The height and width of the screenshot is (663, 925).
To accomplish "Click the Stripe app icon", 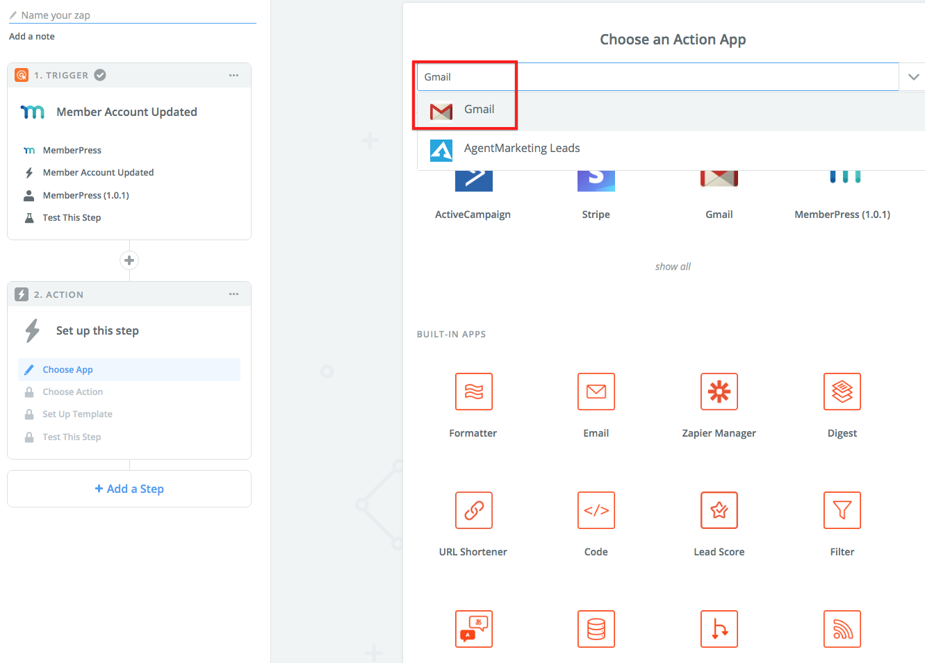I will coord(596,181).
